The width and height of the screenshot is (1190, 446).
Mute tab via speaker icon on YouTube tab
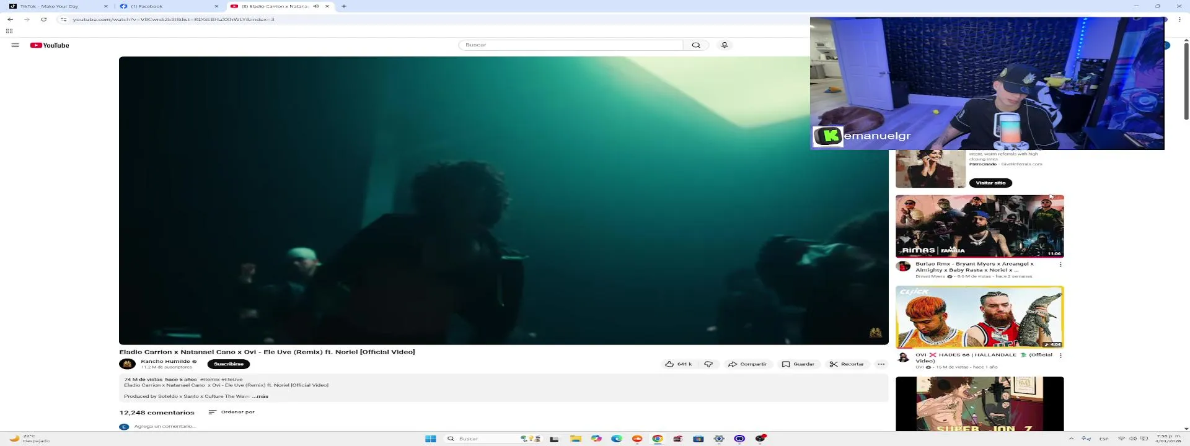pos(316,6)
